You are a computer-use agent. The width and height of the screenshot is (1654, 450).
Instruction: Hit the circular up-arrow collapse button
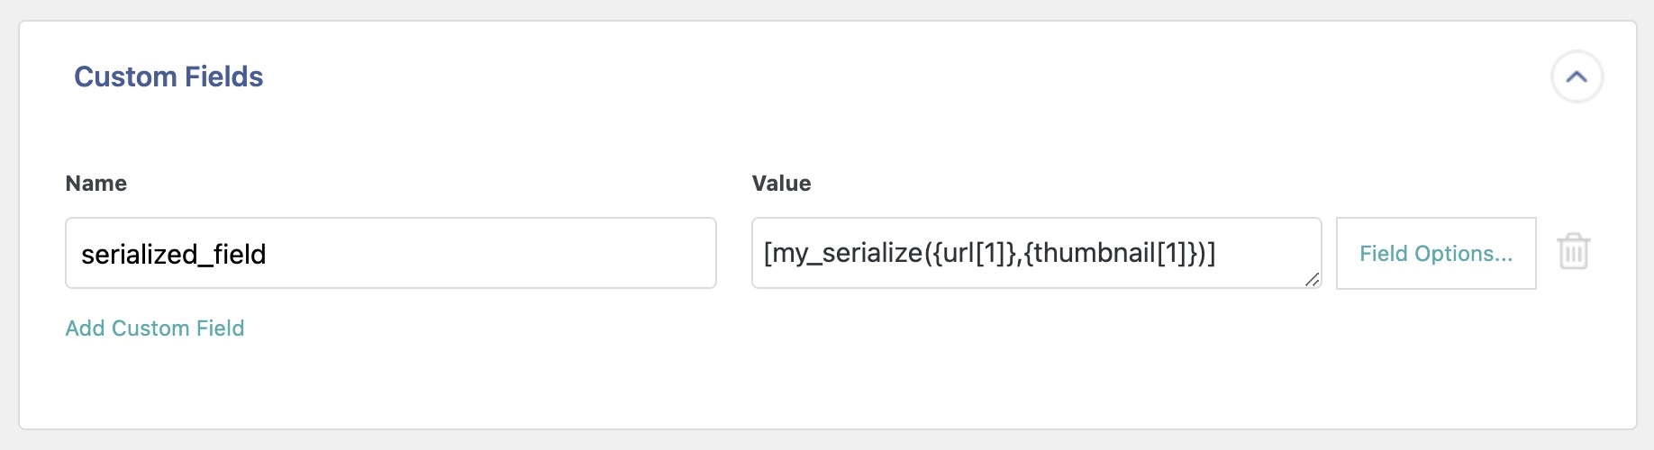click(1577, 77)
